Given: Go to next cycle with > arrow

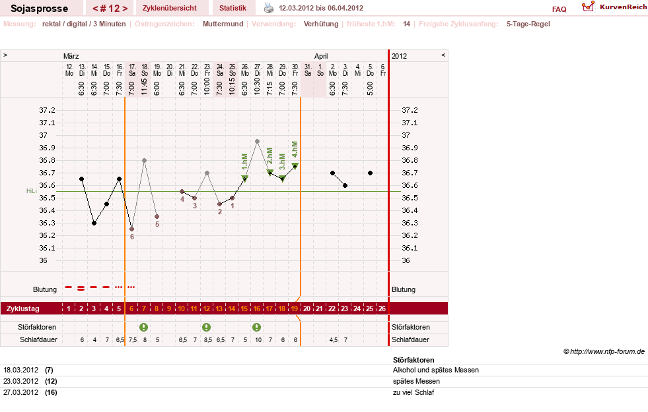Looking at the screenshot, I should (125, 9).
